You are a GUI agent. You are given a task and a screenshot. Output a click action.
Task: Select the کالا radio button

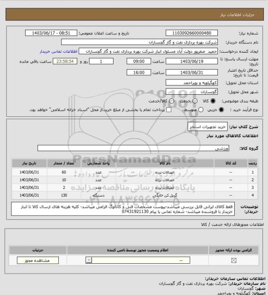coord(213,101)
